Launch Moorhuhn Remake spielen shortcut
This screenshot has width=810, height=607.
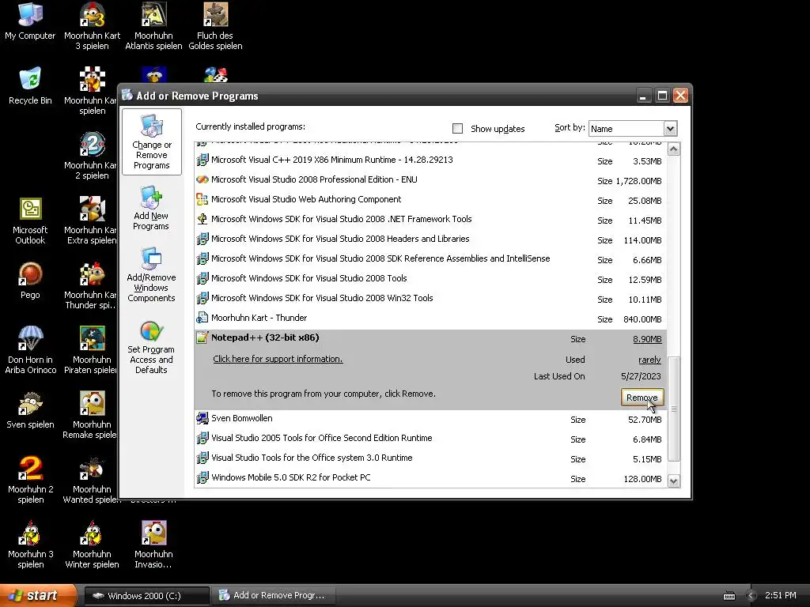coord(91,415)
